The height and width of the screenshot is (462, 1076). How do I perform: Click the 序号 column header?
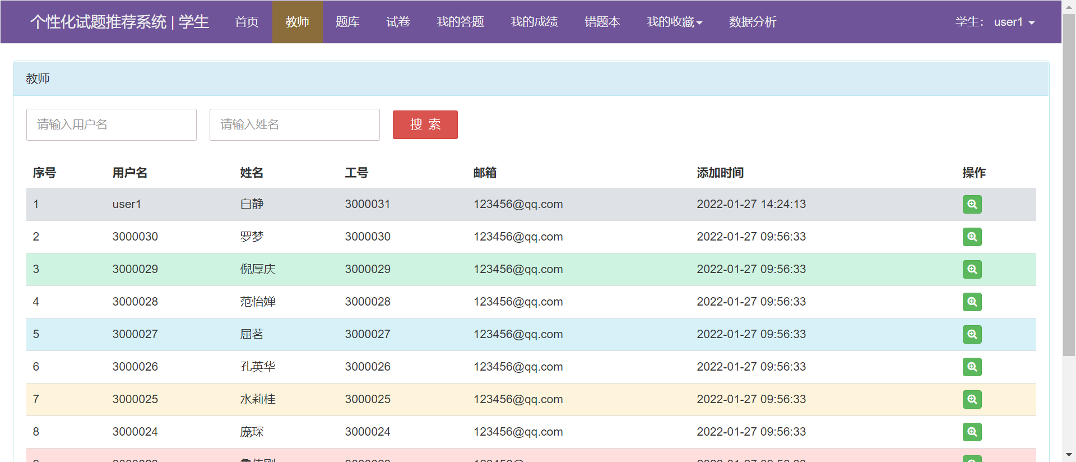pyautogui.click(x=44, y=173)
